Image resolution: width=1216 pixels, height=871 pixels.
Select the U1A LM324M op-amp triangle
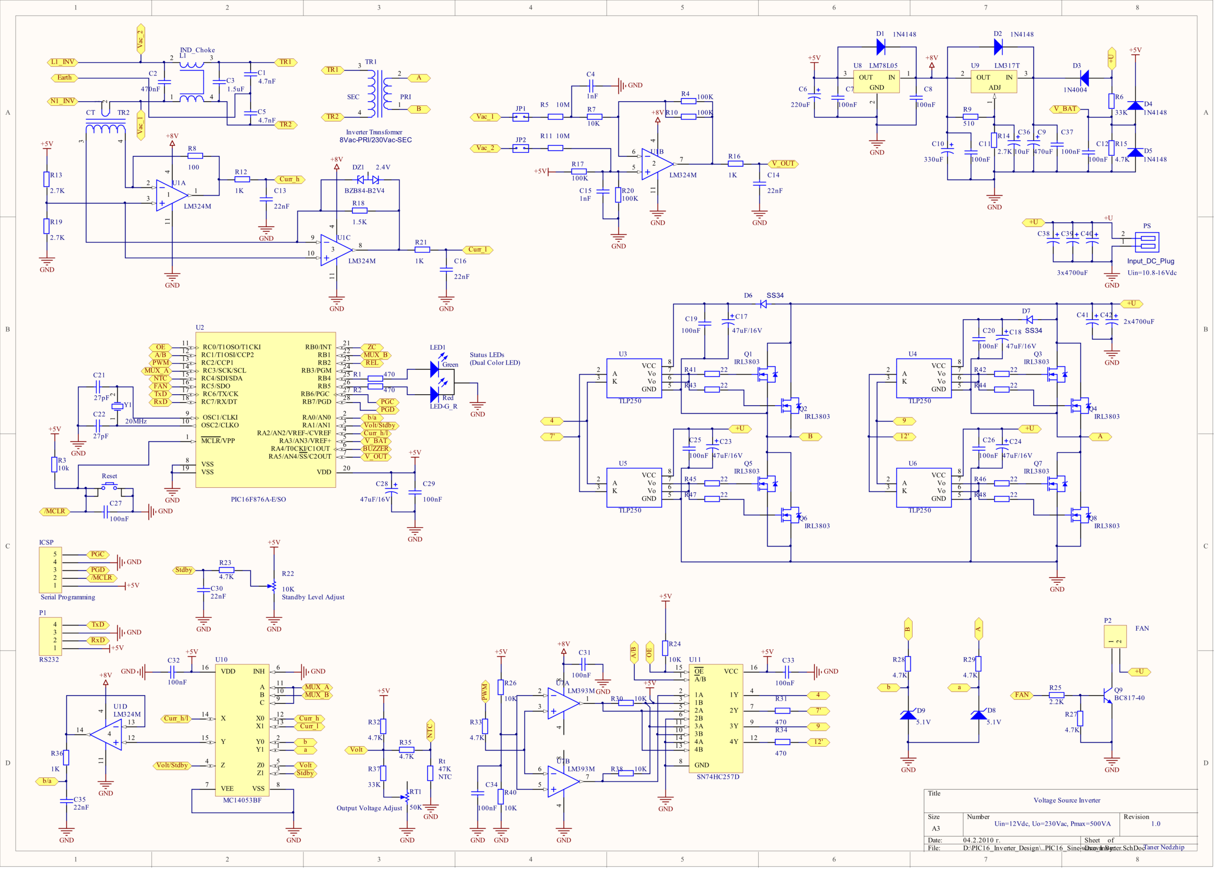pos(171,195)
